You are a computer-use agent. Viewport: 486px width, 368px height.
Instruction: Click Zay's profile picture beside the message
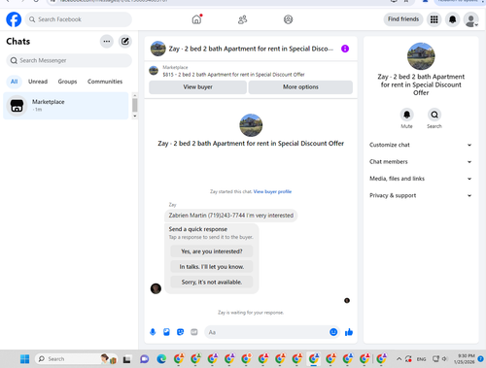coord(156,288)
